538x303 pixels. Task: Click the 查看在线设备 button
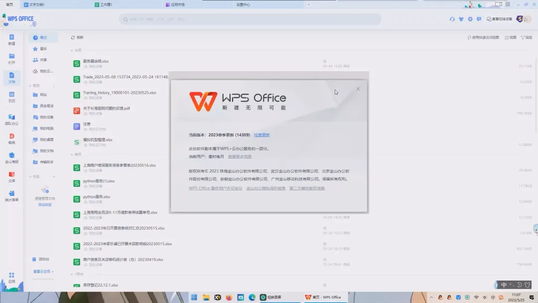(x=499, y=19)
